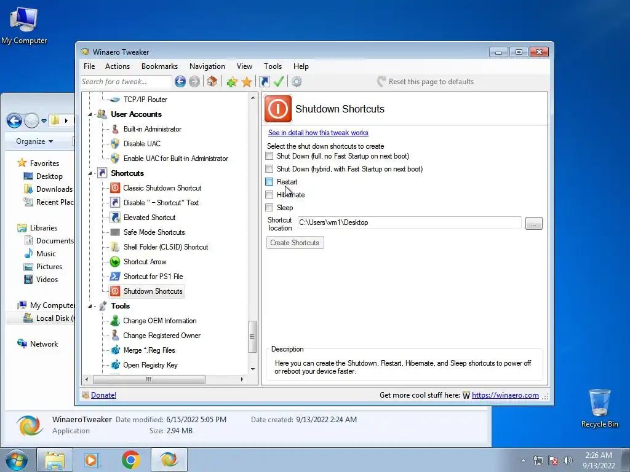This screenshot has width=630, height=472.
Task: Click the Donate! link
Action: coord(103,395)
